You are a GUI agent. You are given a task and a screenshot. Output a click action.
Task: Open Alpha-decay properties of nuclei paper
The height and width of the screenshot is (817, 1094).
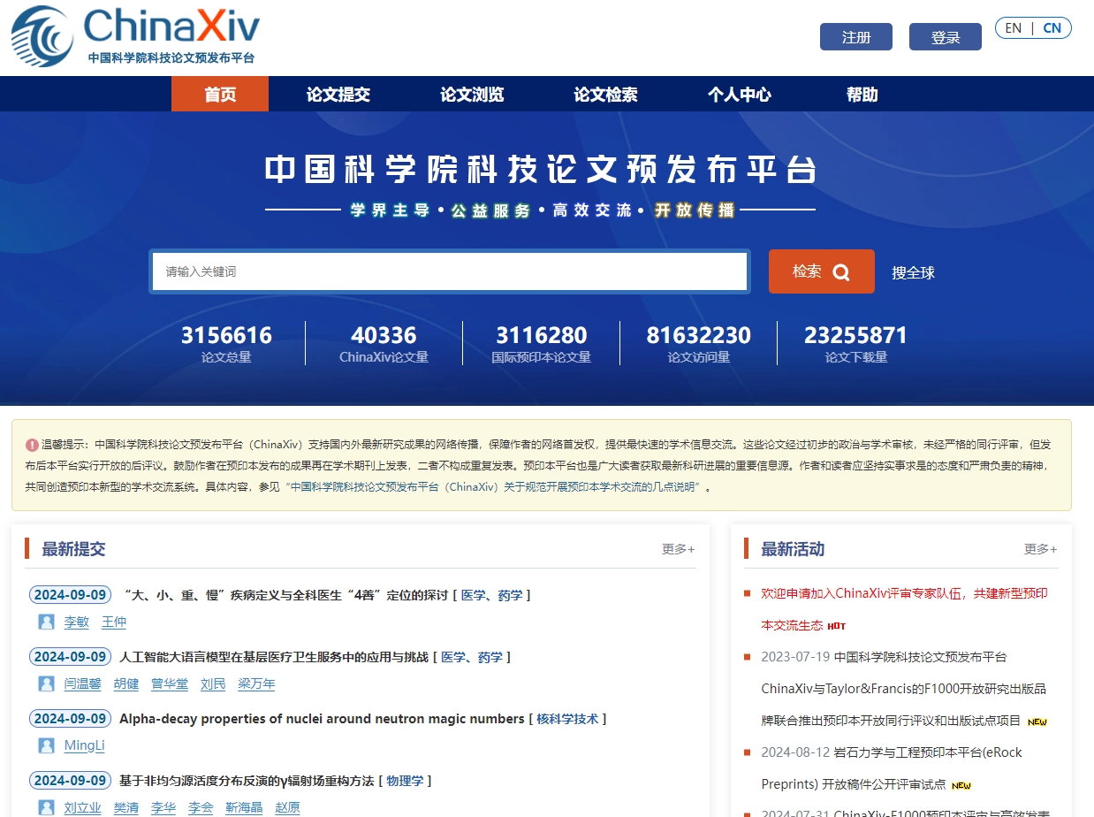pos(322,719)
